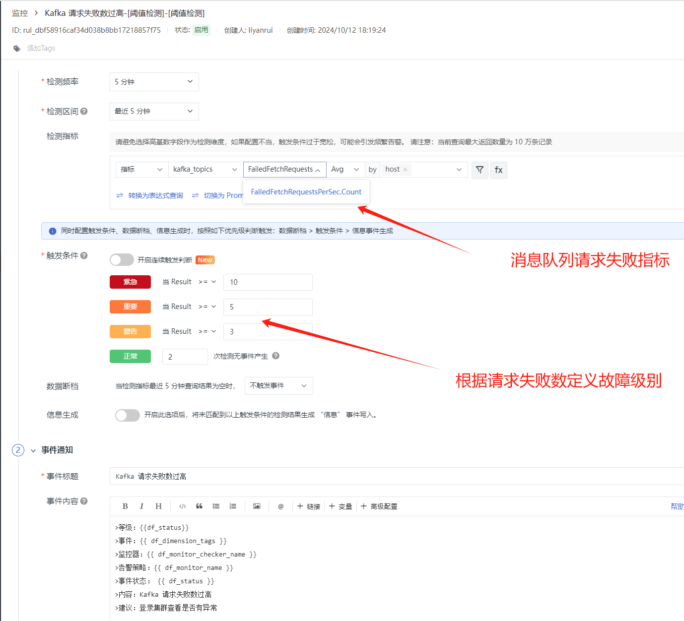The width and height of the screenshot is (684, 621).
Task: Click the fx function button
Action: [498, 170]
